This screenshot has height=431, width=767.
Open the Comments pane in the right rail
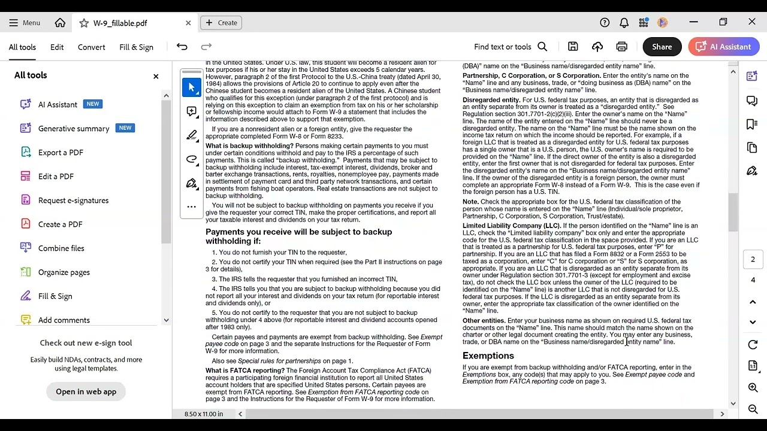(x=752, y=101)
